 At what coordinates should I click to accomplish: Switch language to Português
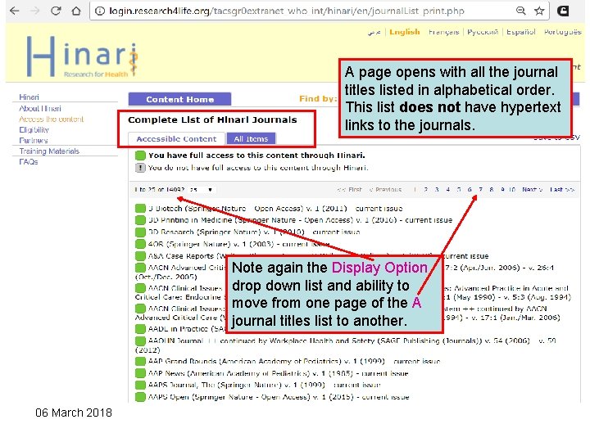(562, 32)
